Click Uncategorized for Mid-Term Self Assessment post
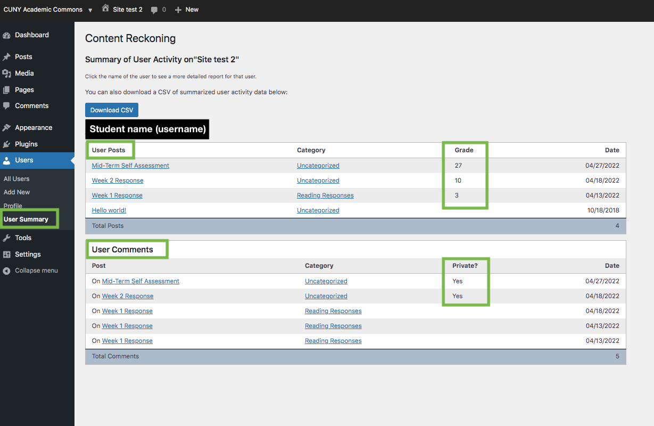The width and height of the screenshot is (654, 426). point(318,166)
